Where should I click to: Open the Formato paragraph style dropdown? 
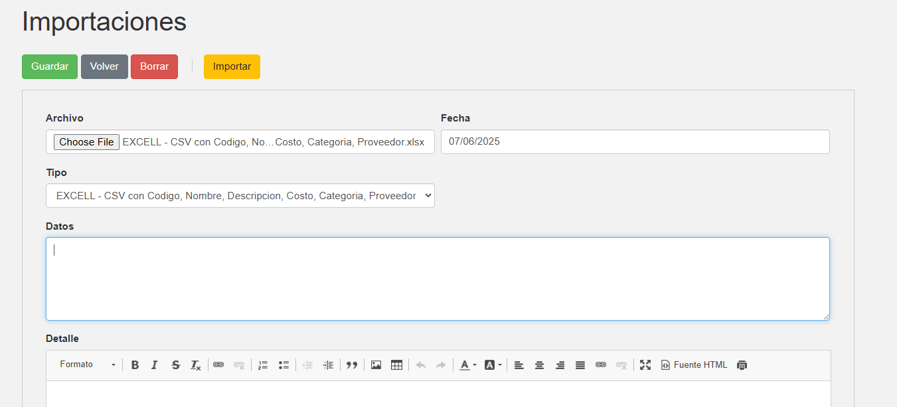[x=87, y=365]
